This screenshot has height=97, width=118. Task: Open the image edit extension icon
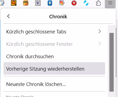coord(62,3)
